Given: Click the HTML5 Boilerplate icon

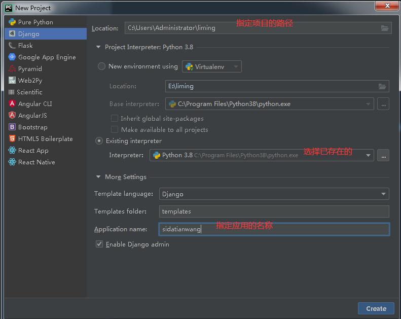Looking at the screenshot, I should [12, 138].
